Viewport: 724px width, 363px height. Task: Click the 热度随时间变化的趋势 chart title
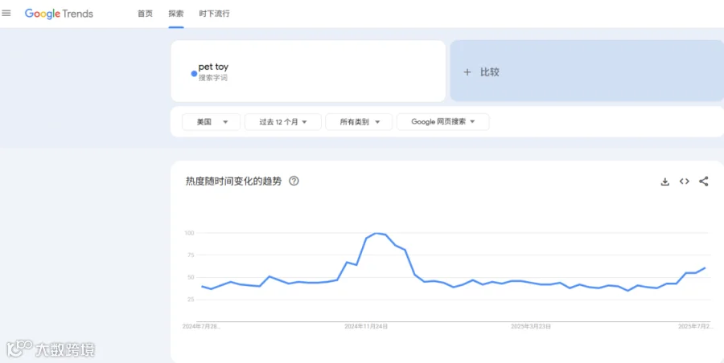tap(233, 181)
